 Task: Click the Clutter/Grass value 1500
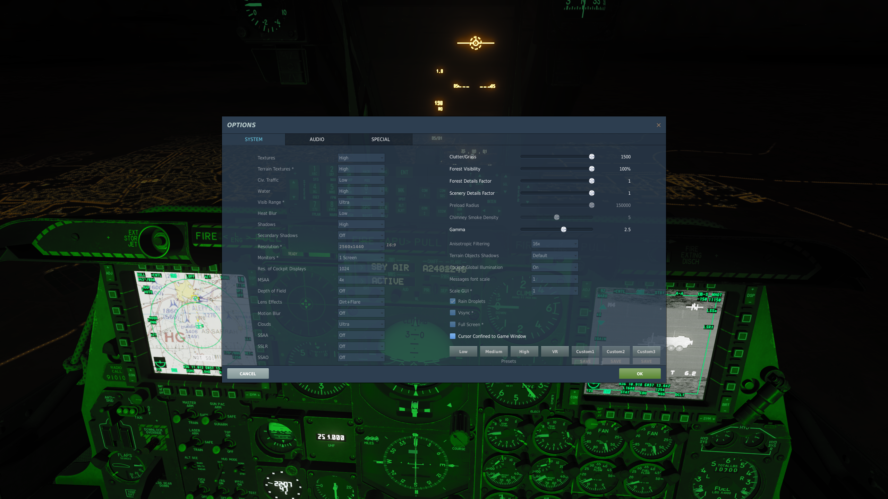[626, 157]
